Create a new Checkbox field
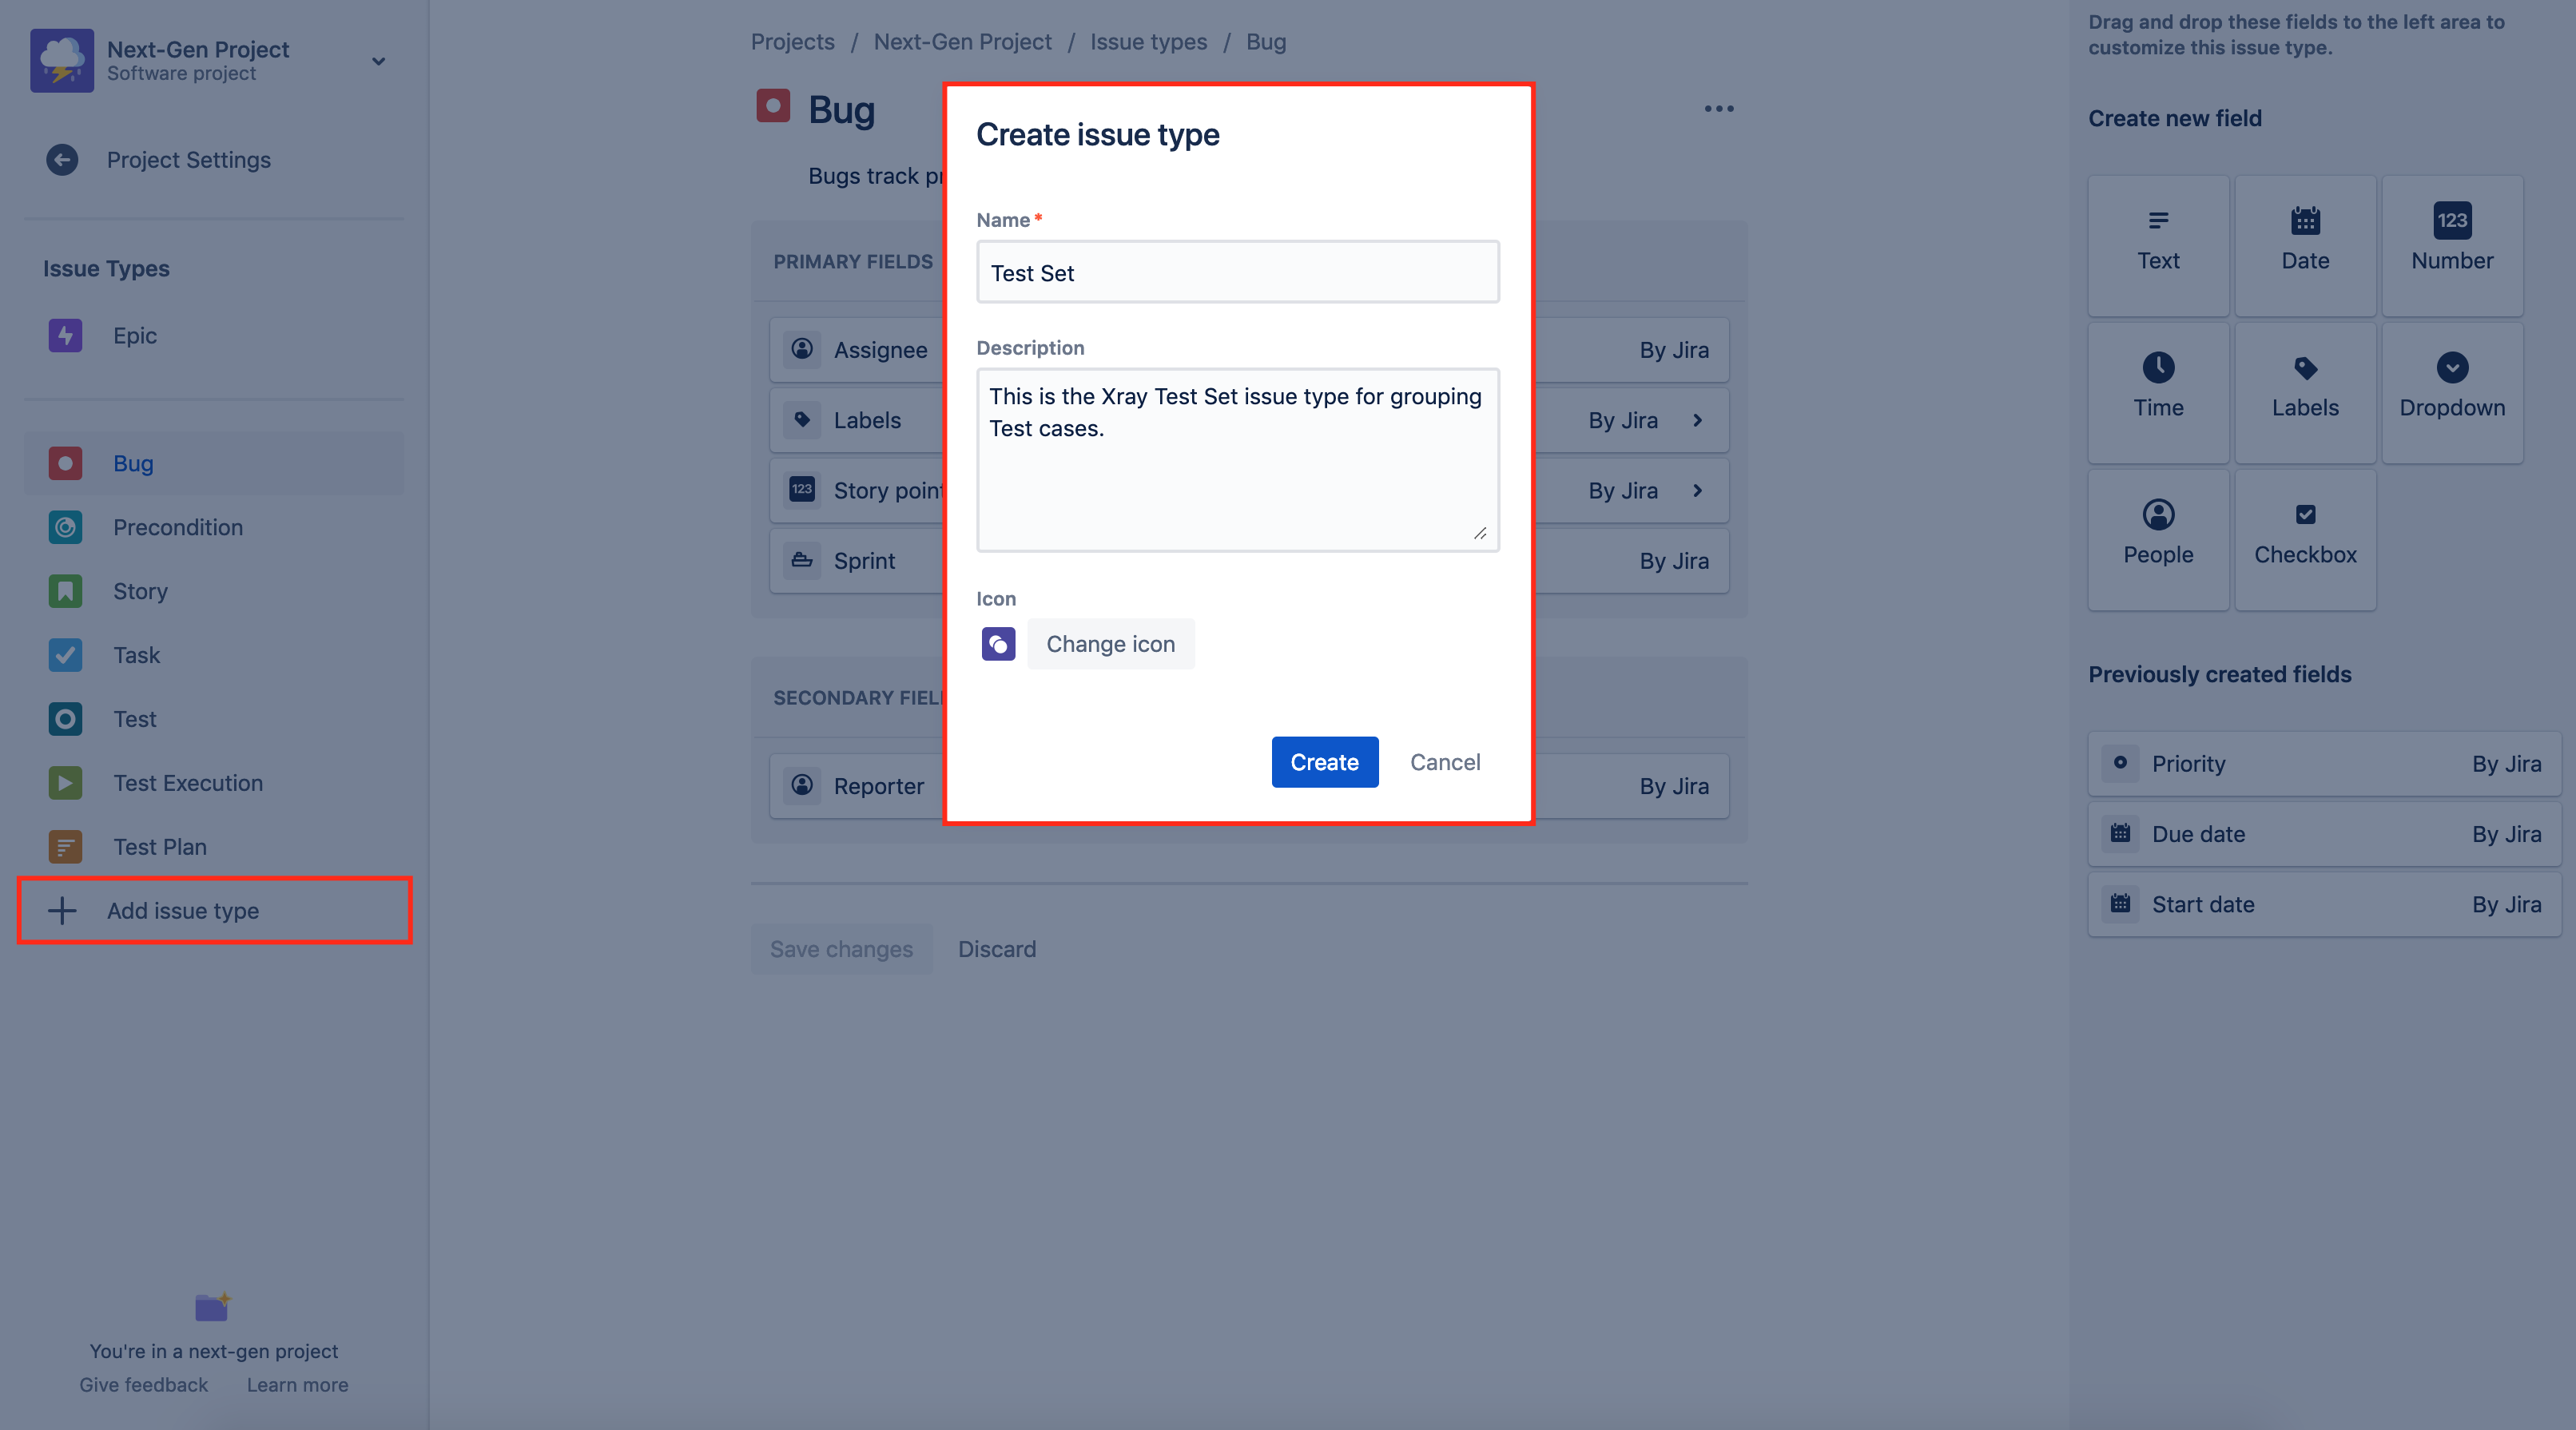 (2305, 539)
